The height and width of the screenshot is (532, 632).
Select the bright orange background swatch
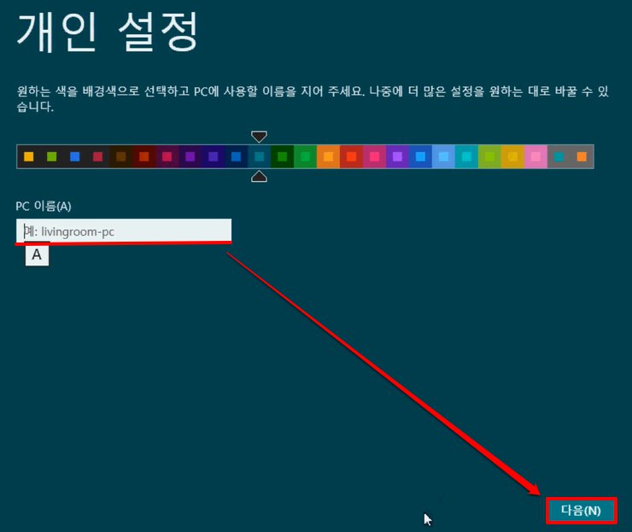point(329,156)
